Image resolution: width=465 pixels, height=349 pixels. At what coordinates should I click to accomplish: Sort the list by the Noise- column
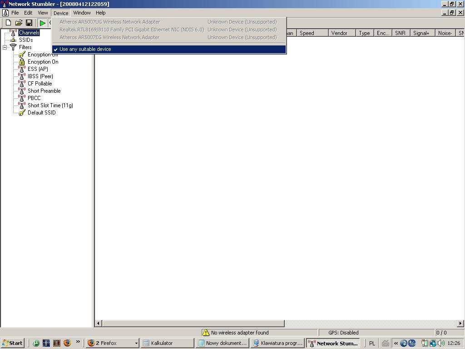(446, 33)
